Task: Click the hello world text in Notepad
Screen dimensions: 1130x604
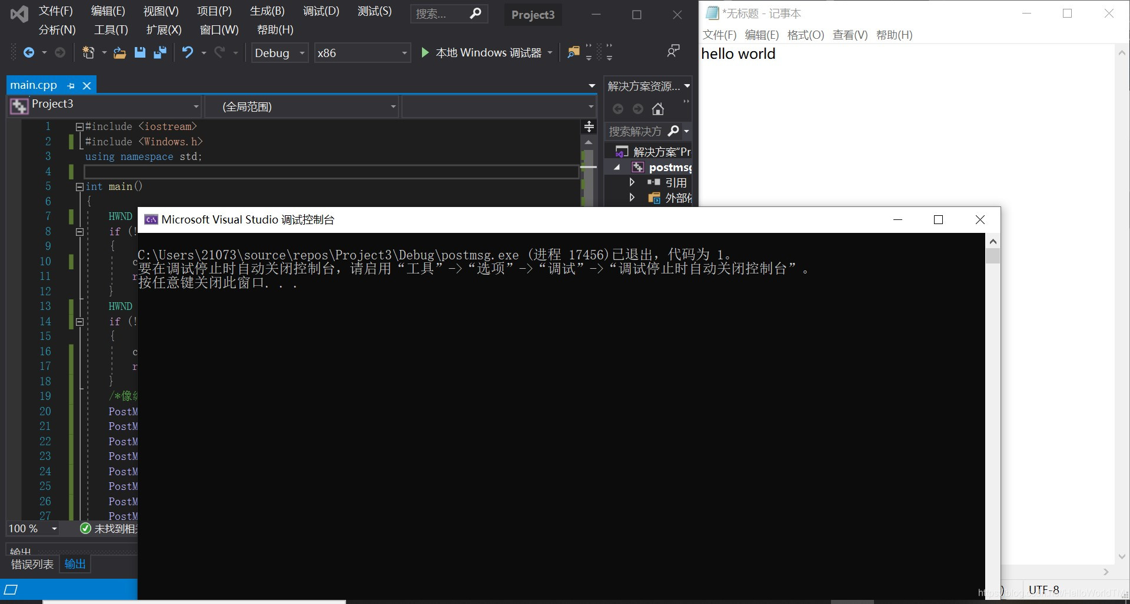Action: [738, 54]
